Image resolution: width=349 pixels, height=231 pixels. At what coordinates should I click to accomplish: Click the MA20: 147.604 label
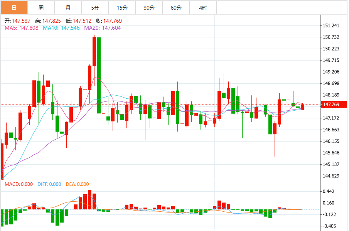[102, 28]
